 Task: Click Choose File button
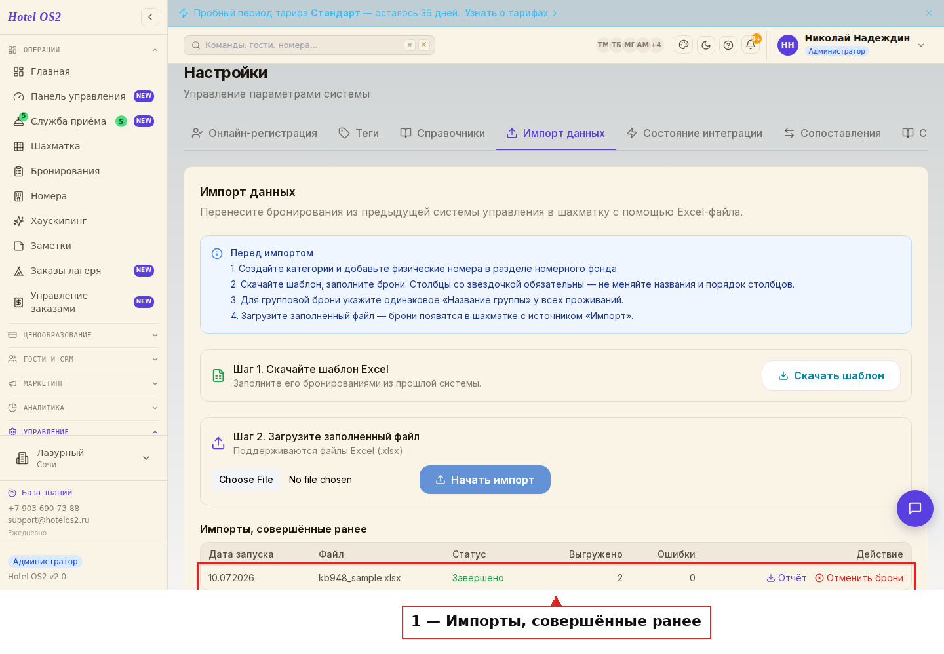tap(246, 480)
